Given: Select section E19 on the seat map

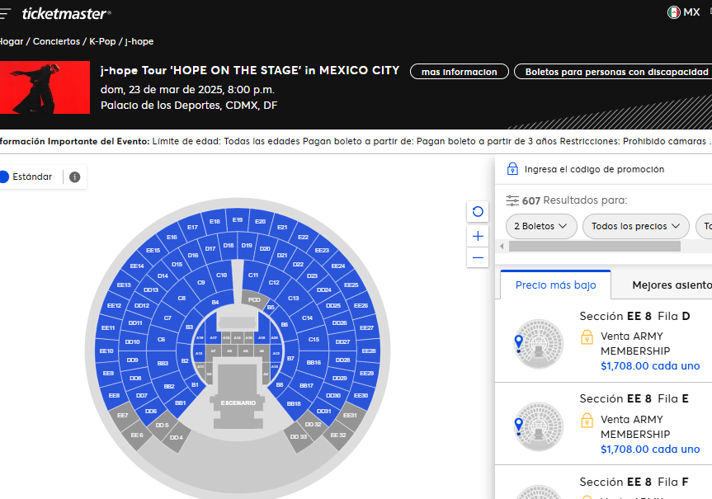Looking at the screenshot, I should click(238, 219).
